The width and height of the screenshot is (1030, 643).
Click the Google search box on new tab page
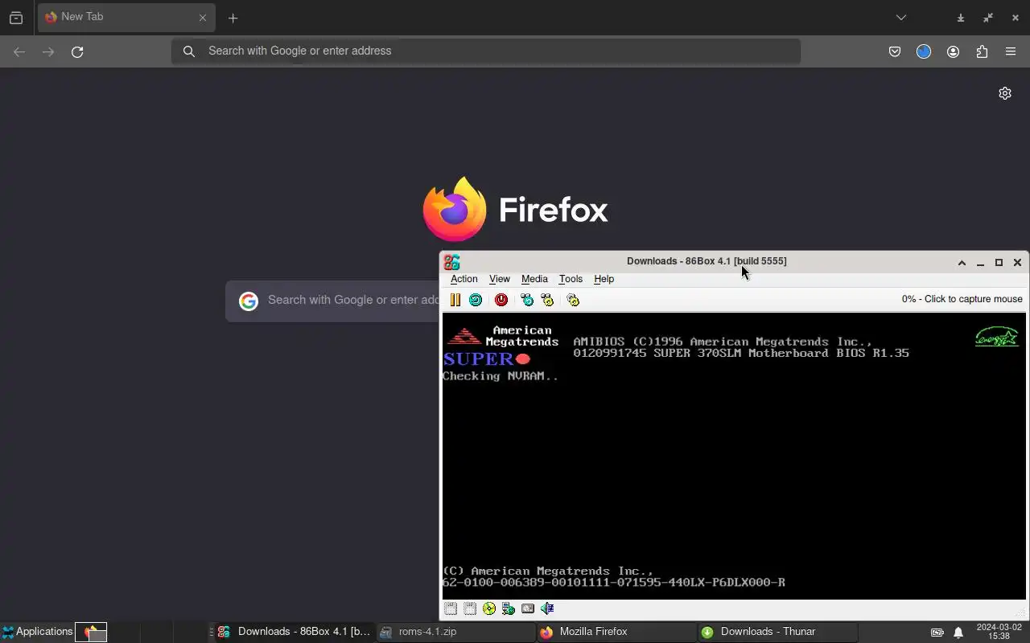(x=332, y=301)
